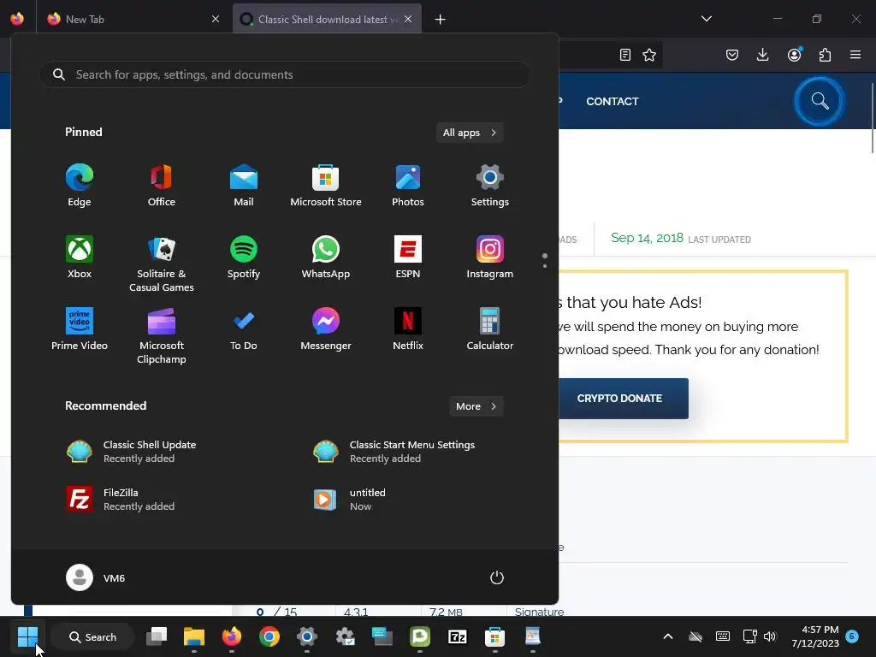The height and width of the screenshot is (657, 876).
Task: Open clock and date panel
Action: pos(815,636)
